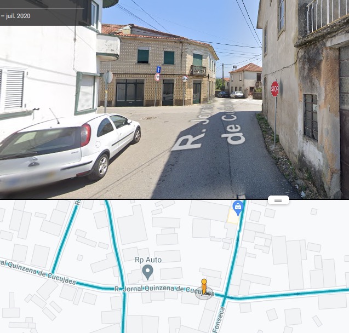This screenshot has height=333, width=349.
Task: Click the back of the round grey road sign
Action: [108, 77]
